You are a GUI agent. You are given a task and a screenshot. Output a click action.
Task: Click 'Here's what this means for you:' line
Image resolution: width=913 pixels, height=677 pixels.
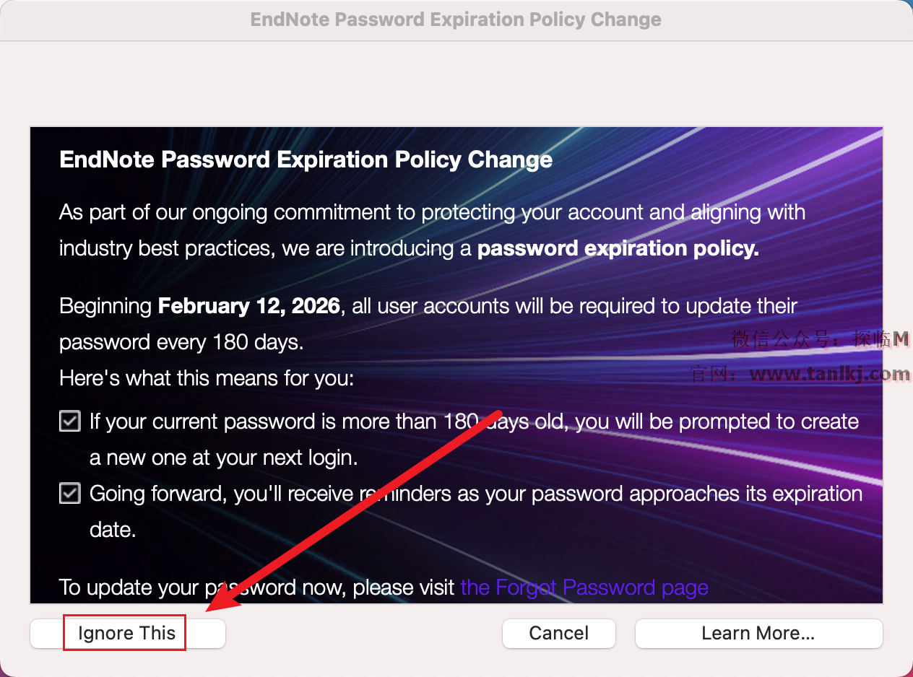tap(207, 378)
